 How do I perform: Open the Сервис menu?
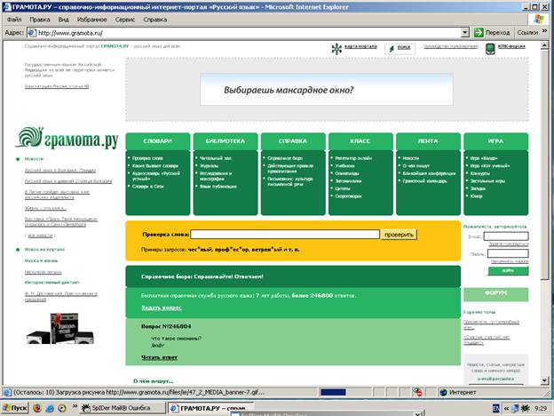tap(125, 20)
